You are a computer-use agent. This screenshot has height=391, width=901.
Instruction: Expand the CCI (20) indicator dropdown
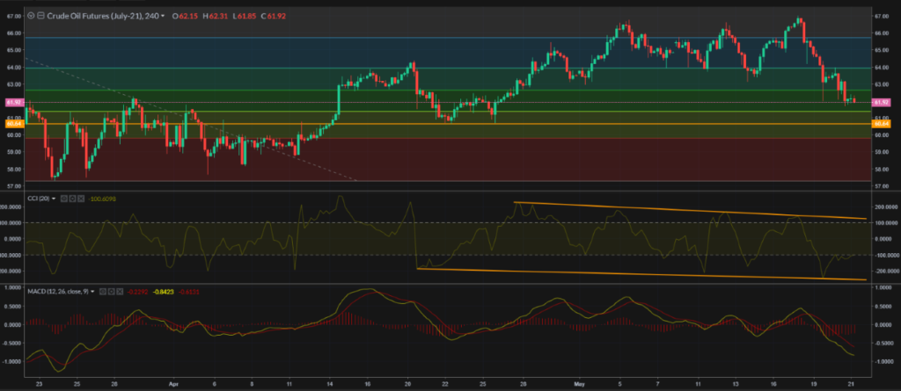(x=54, y=199)
